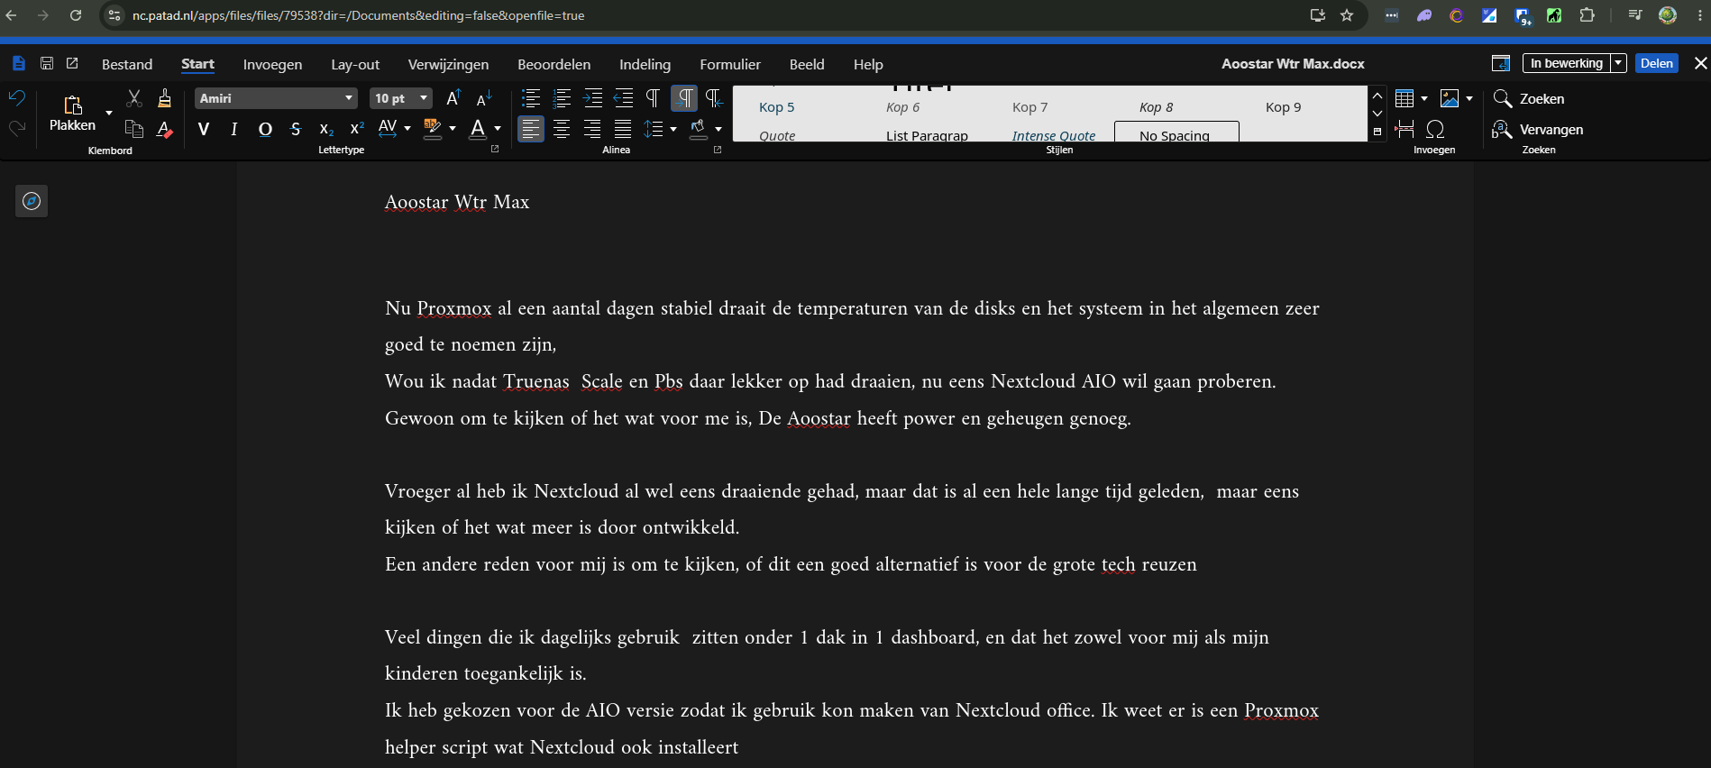Apply the Intense Quote style
Image resolution: width=1711 pixels, height=768 pixels.
[1054, 135]
